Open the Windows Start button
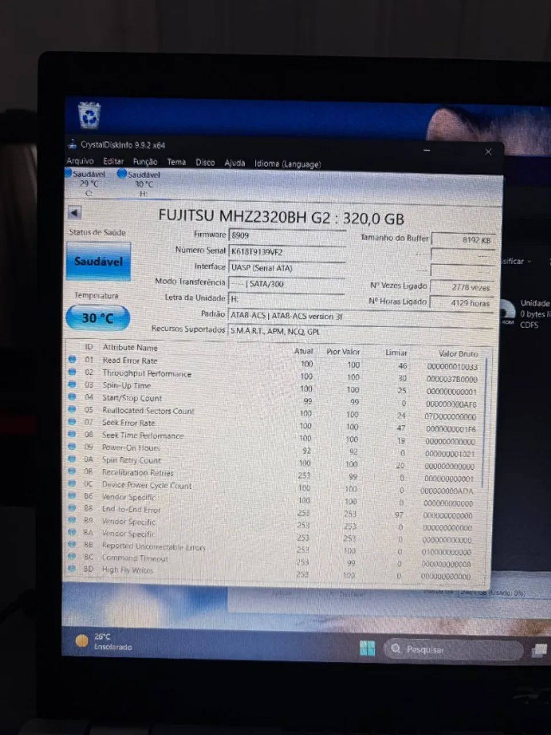The image size is (551, 735). [x=367, y=648]
